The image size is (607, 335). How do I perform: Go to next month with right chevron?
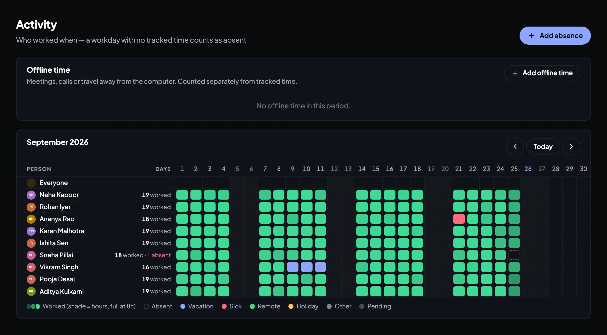[x=571, y=146]
